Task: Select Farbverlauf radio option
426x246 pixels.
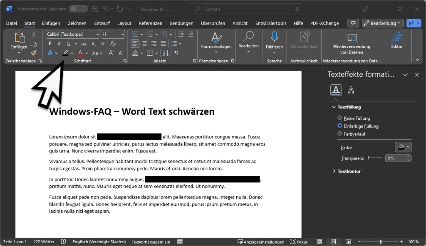Action: point(339,133)
